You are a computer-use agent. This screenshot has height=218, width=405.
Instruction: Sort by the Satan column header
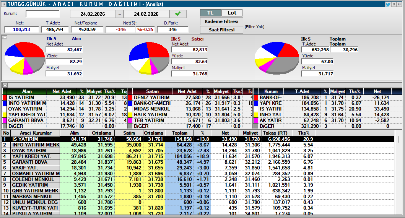(152, 91)
